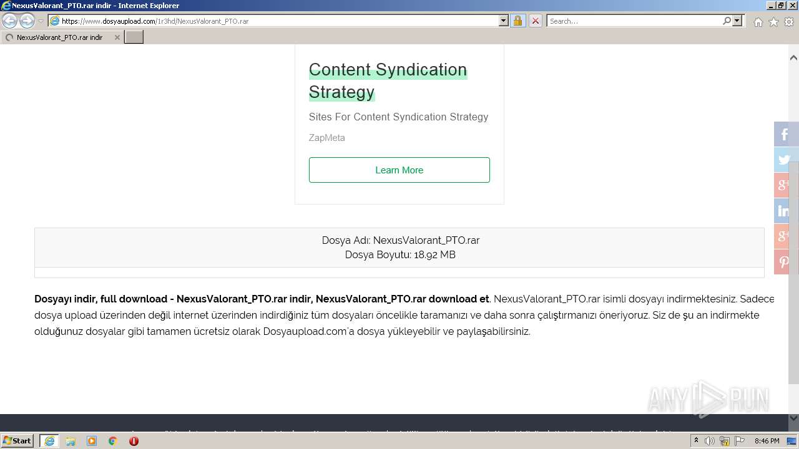Share the page on Facebook
The height and width of the screenshot is (449, 799).
(x=785, y=134)
